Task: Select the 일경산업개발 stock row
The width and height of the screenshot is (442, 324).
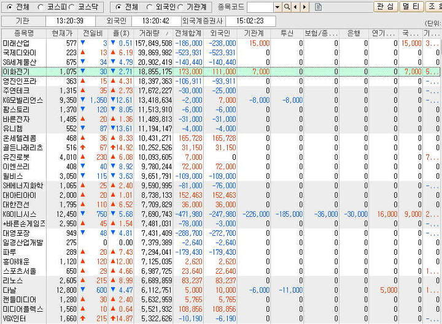Action: 221,243
